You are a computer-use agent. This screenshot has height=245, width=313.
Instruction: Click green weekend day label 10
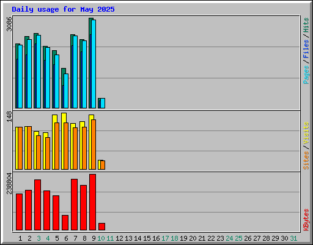point(101,238)
